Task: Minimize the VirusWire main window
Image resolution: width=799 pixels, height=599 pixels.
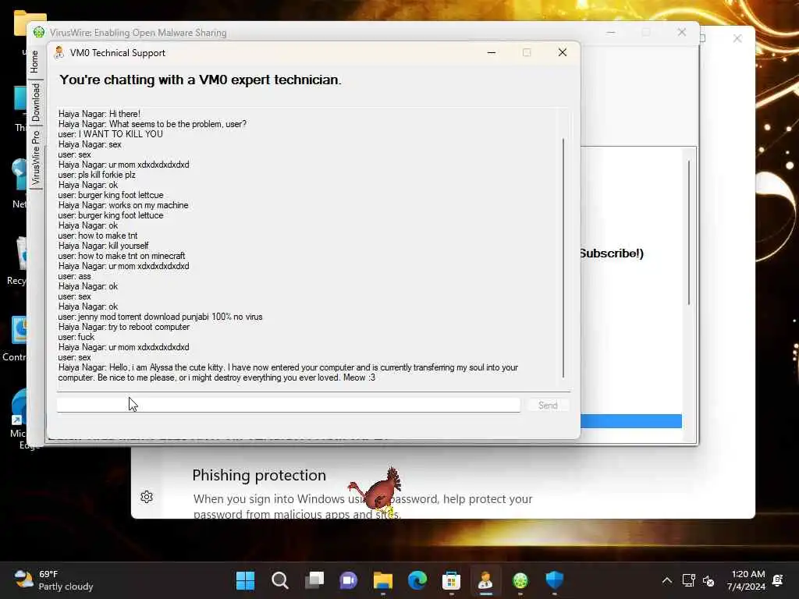Action: pyautogui.click(x=611, y=32)
